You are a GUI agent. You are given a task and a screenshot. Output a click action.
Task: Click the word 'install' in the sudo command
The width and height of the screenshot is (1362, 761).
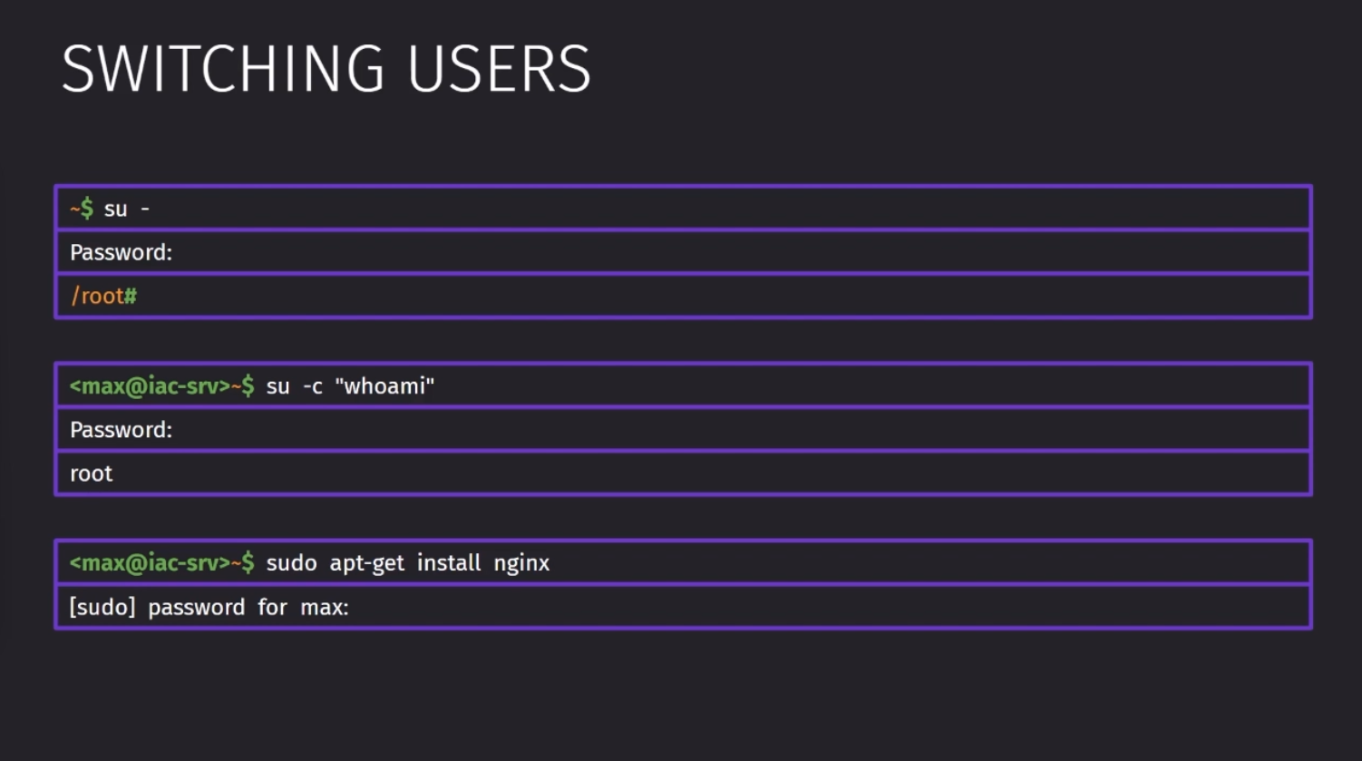449,562
